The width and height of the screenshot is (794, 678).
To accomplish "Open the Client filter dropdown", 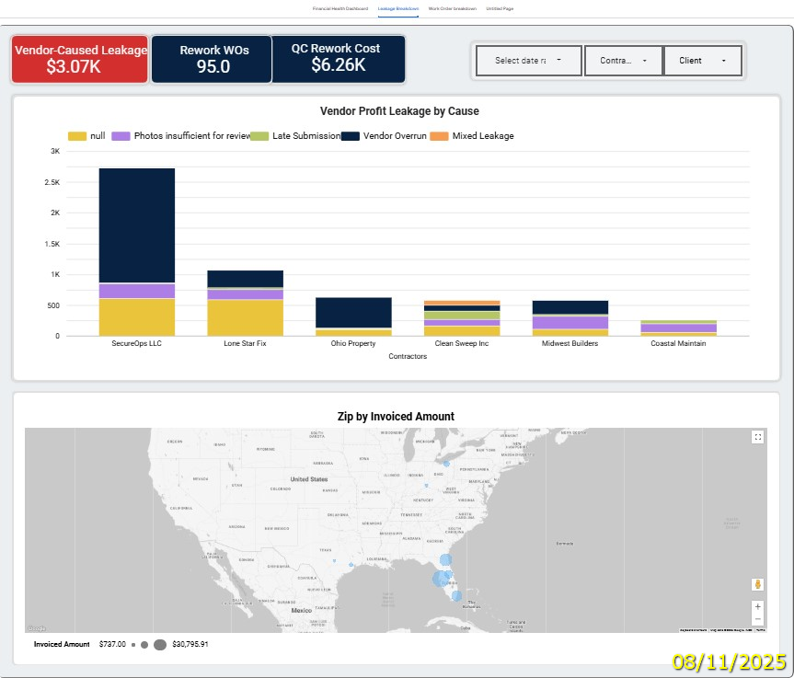I will pos(701,61).
